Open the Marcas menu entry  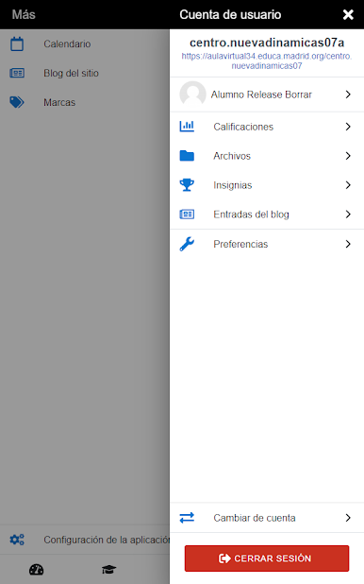coord(85,102)
